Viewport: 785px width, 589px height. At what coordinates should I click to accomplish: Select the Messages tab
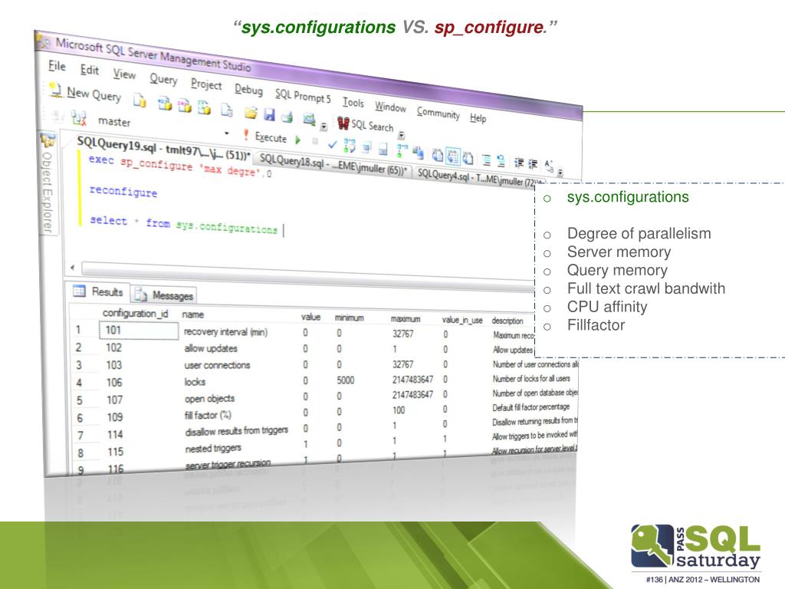(x=165, y=295)
